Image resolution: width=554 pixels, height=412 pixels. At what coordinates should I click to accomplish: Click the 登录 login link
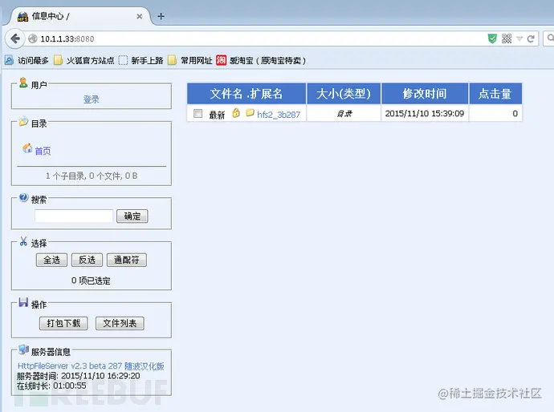(92, 99)
